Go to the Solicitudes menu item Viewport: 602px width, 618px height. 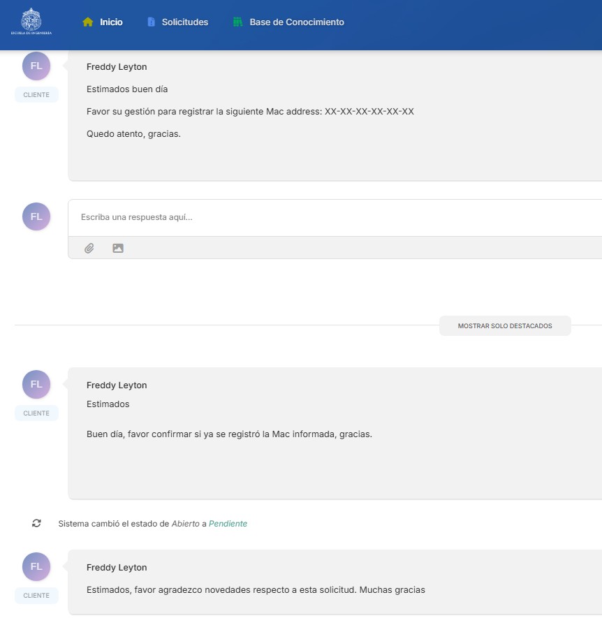(185, 22)
